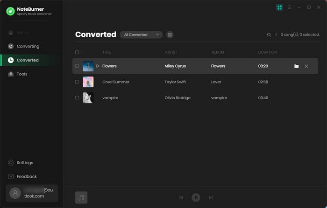Sort by the TITLE column header
This screenshot has width=327, height=208.
click(x=107, y=52)
